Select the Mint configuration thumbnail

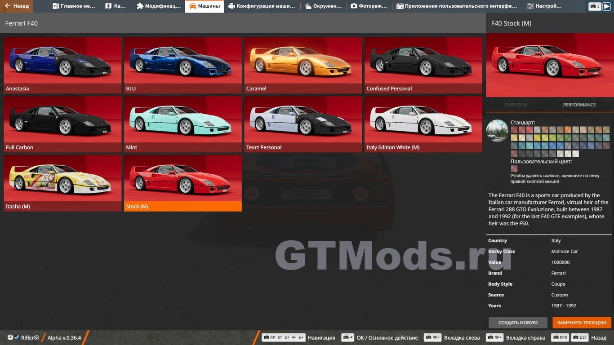tap(182, 124)
